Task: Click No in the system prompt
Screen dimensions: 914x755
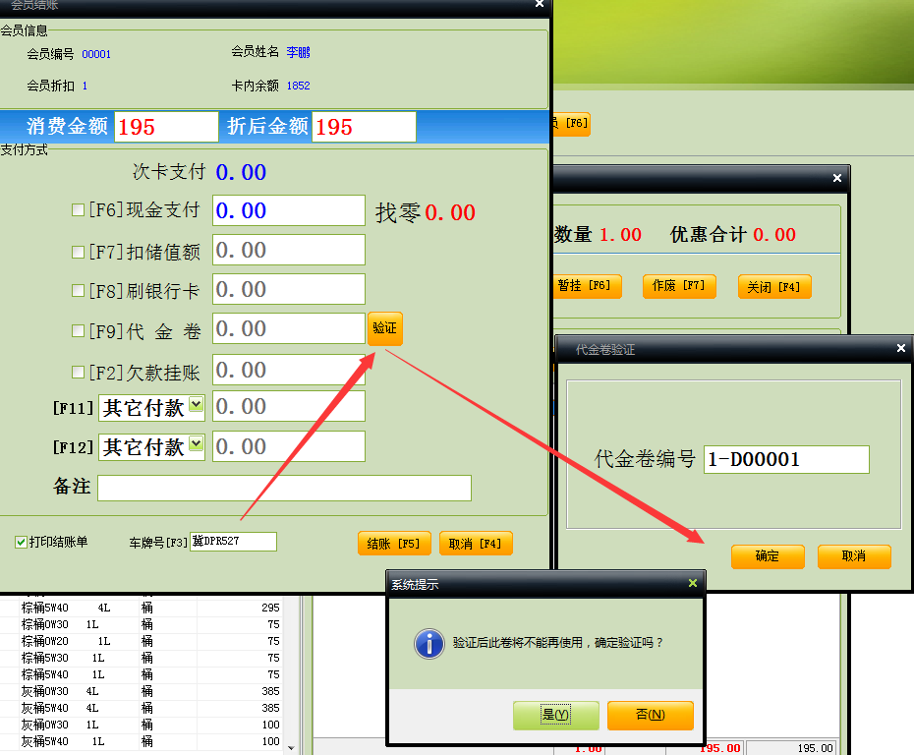Action: (650, 715)
